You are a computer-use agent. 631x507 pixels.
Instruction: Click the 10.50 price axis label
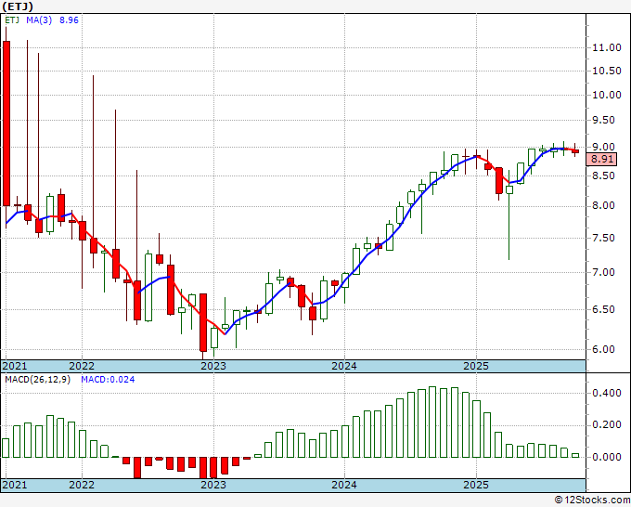coord(607,71)
